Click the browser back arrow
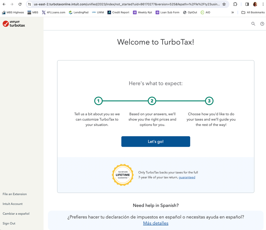266x230 pixels. point(4,4)
